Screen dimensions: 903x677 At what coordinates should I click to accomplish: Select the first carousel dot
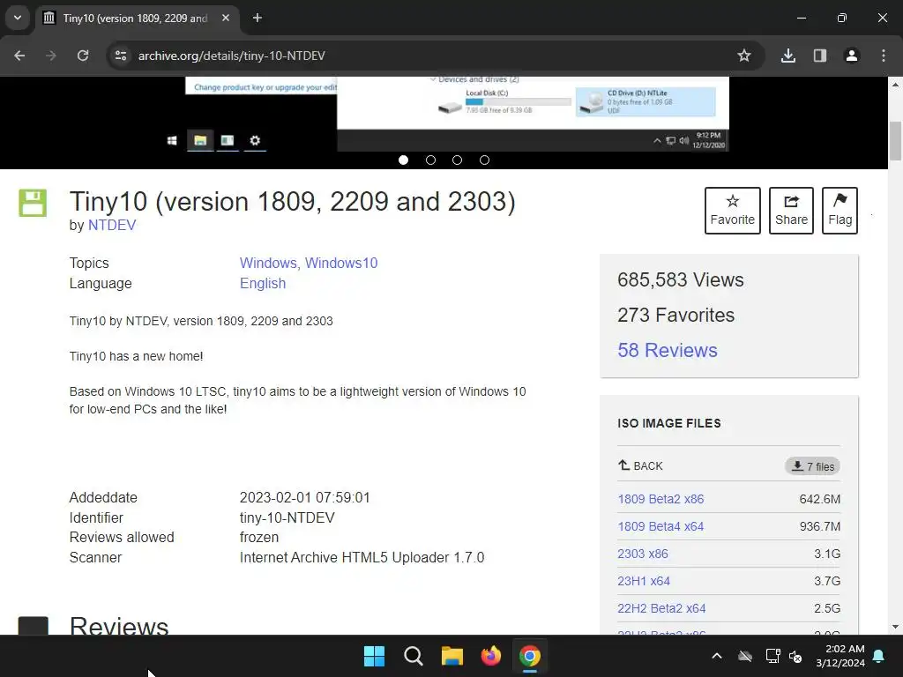point(404,160)
